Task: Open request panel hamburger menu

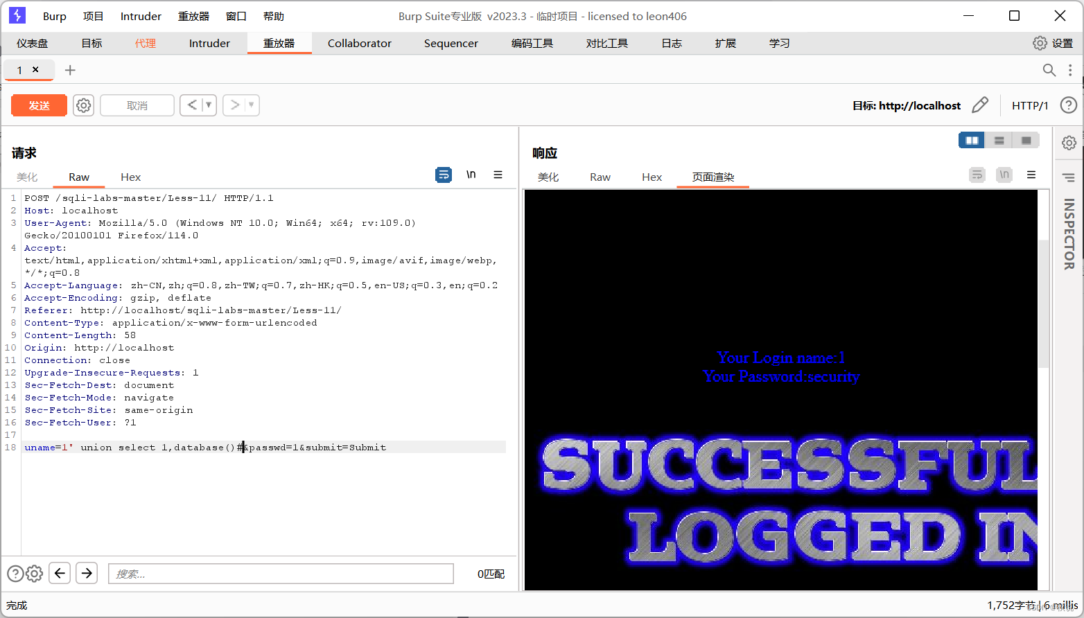Action: [x=498, y=175]
